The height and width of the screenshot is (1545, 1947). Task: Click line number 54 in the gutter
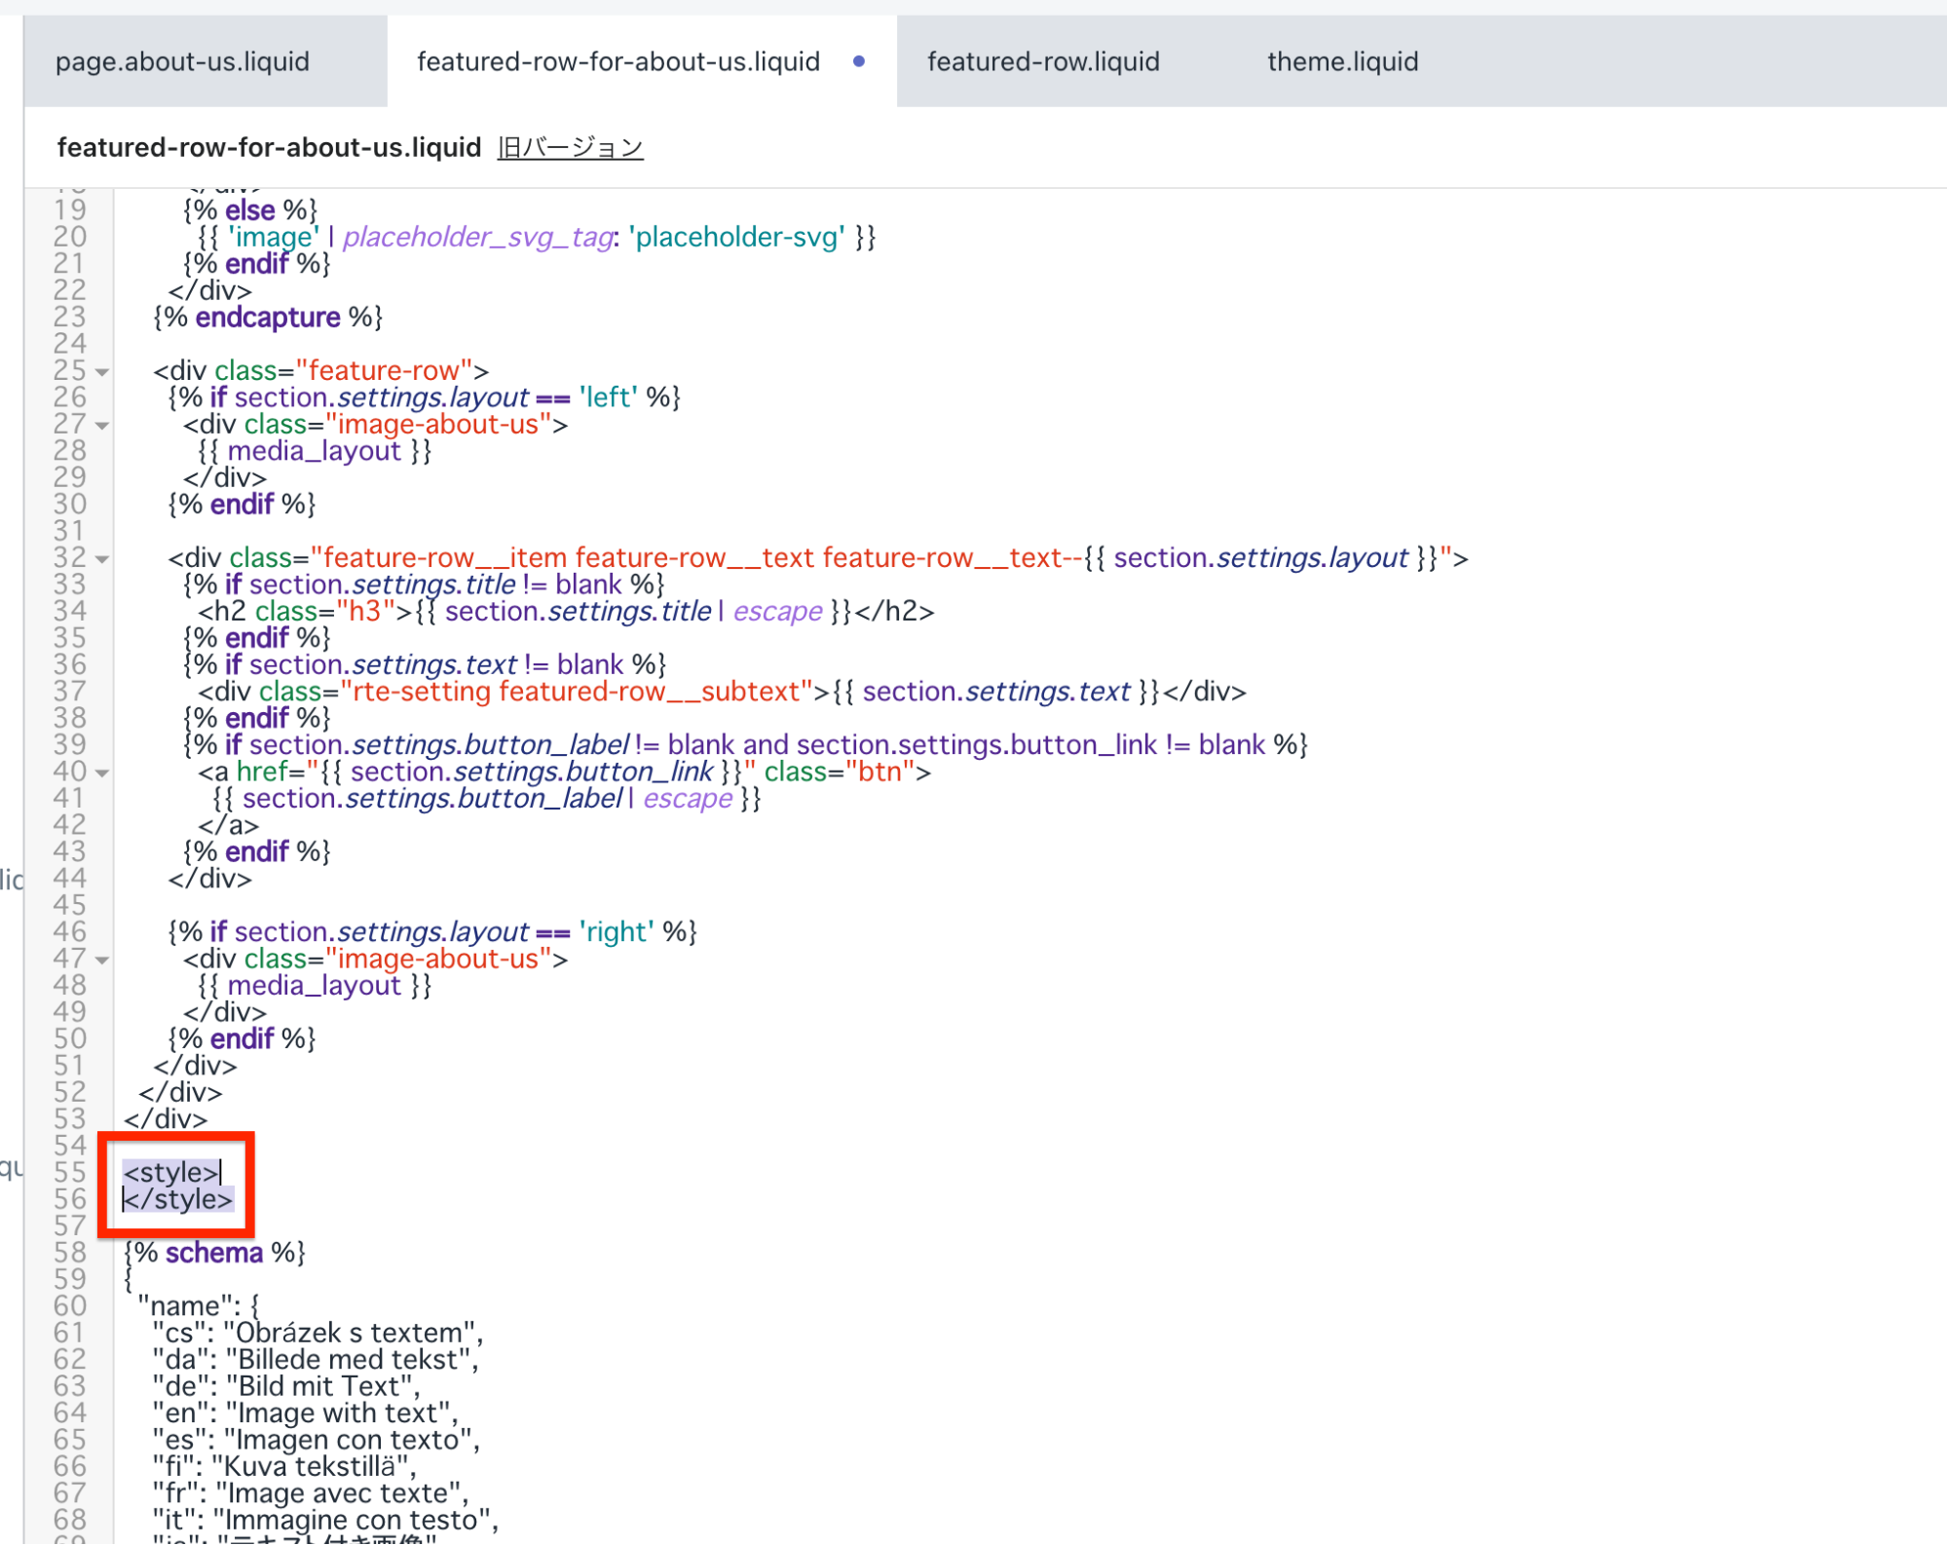(x=69, y=1146)
